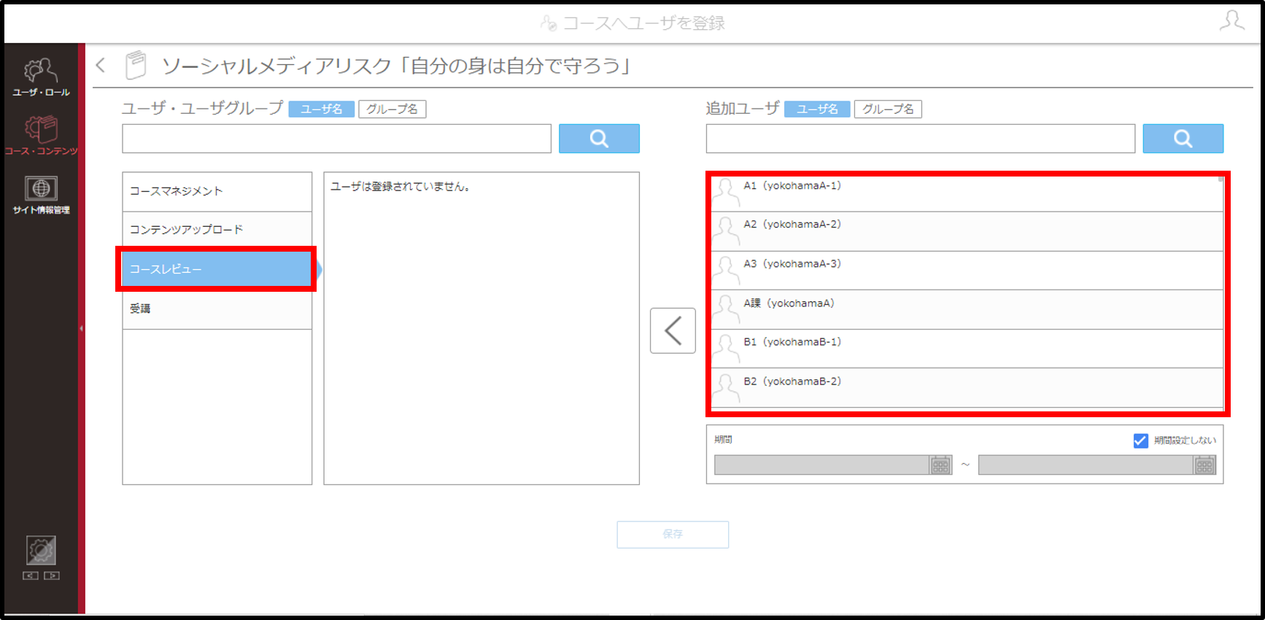
Task: Open the サイト情報管理 sidebar section
Action: 41,195
